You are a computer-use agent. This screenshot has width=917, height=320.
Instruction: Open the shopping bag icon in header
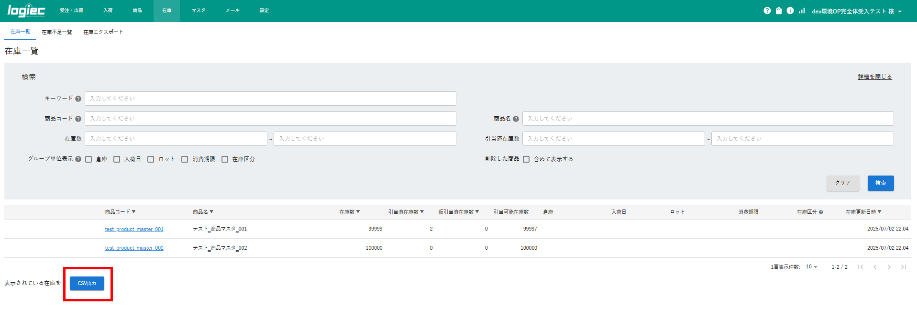[x=779, y=11]
